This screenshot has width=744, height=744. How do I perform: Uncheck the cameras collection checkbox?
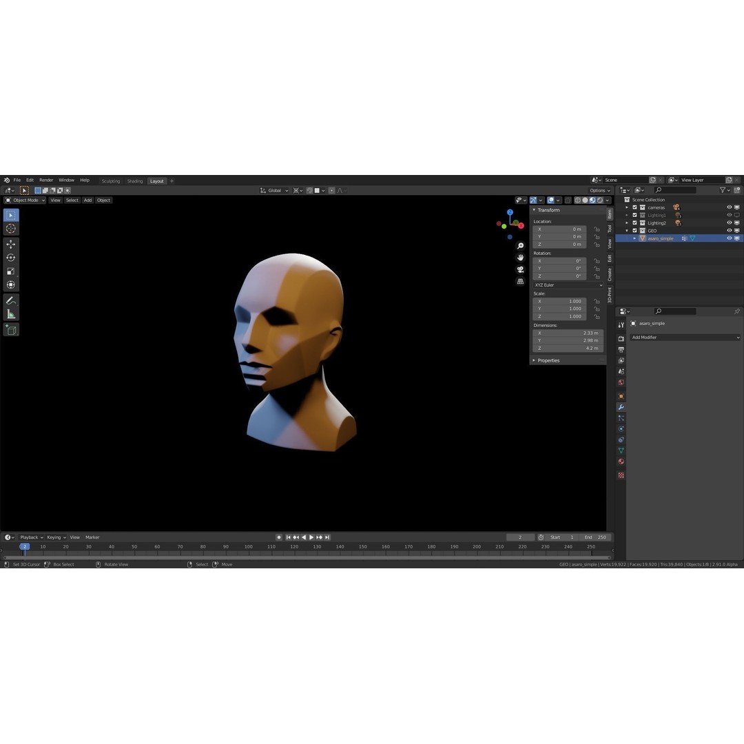(634, 207)
